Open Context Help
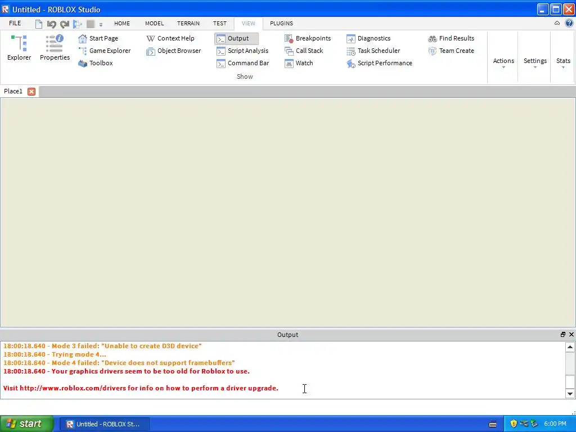The image size is (576, 432). [x=170, y=38]
